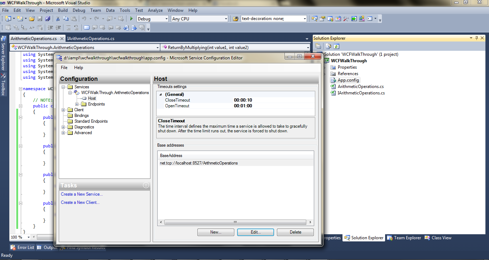Image resolution: width=489 pixels, height=260 pixels.
Task: Expand the Diagnostics folder node
Action: point(63,127)
